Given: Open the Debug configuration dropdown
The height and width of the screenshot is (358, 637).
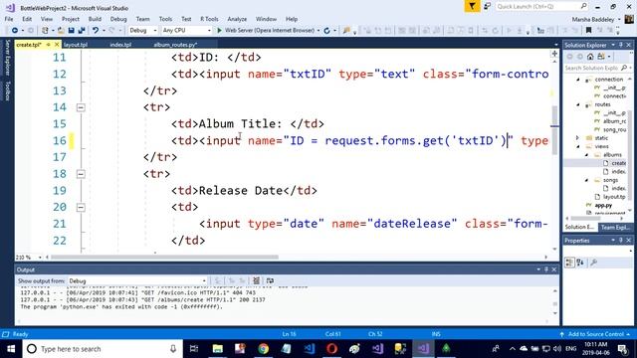Looking at the screenshot, I should click(143, 31).
